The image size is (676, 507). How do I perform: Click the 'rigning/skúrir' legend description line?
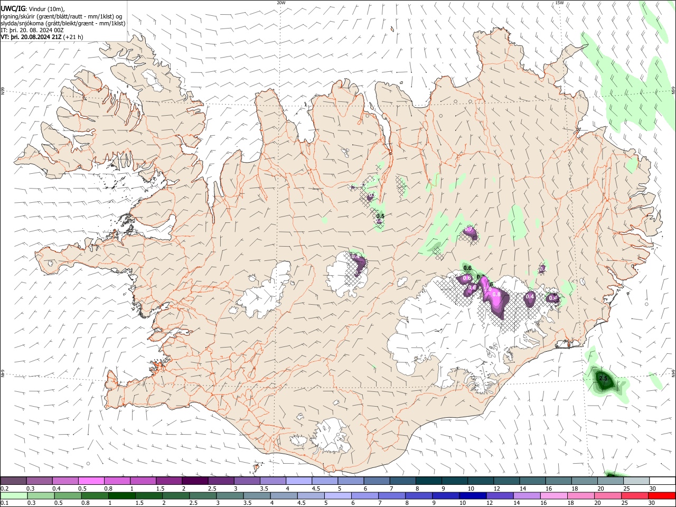click(x=61, y=16)
